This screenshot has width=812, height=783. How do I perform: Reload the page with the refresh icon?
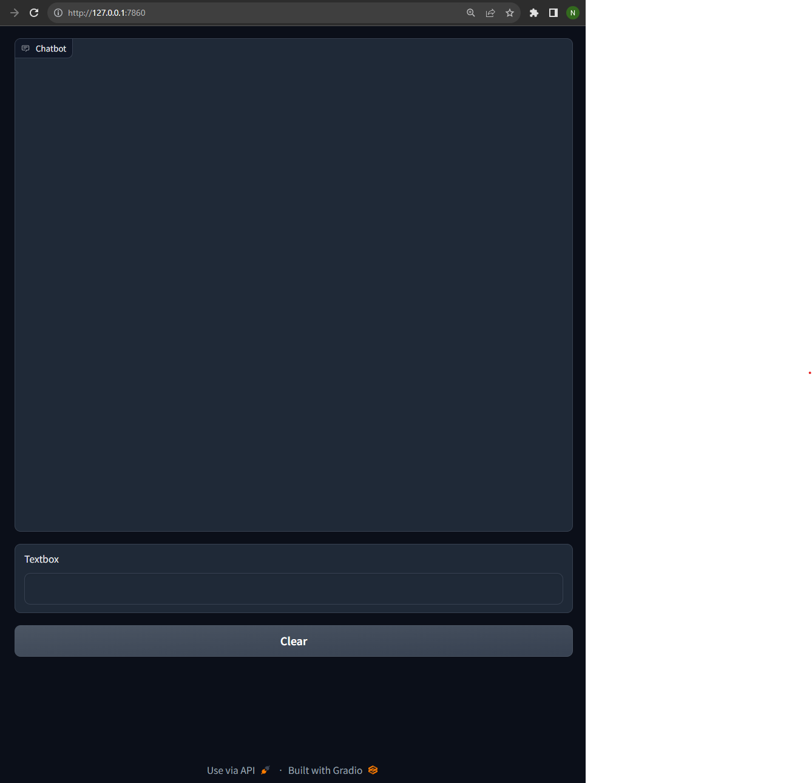click(34, 13)
